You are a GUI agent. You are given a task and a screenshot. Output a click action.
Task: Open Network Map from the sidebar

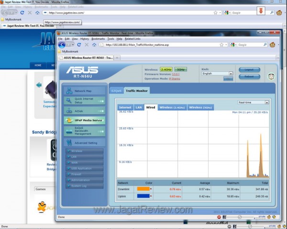(x=85, y=91)
